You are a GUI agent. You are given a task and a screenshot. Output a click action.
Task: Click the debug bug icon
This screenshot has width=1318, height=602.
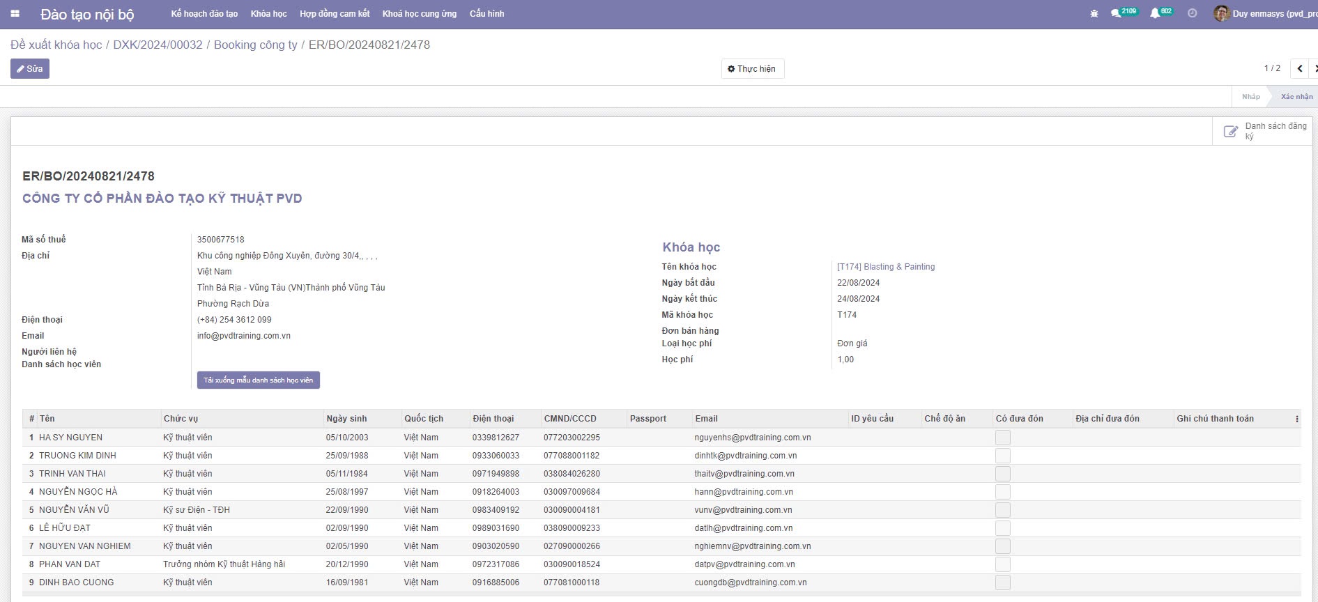click(1094, 14)
